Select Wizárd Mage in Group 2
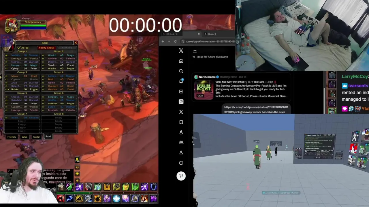This screenshot has height=207, width=369. click(59, 55)
